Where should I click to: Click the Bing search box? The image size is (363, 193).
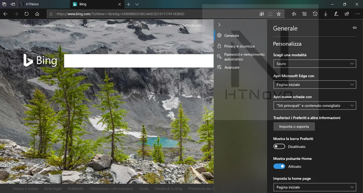139,61
